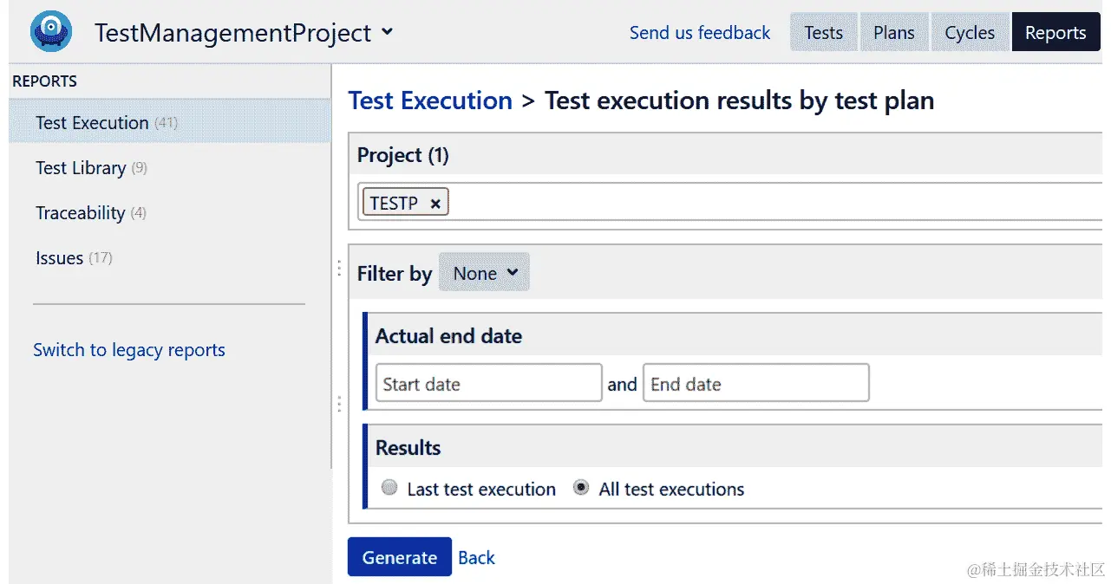Click the End date field
Viewport: 1111px width, 584px height.
click(755, 384)
